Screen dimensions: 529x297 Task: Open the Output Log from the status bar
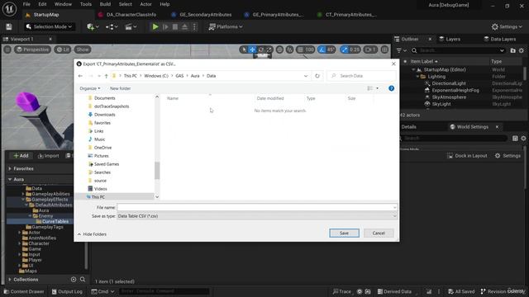[x=67, y=291]
